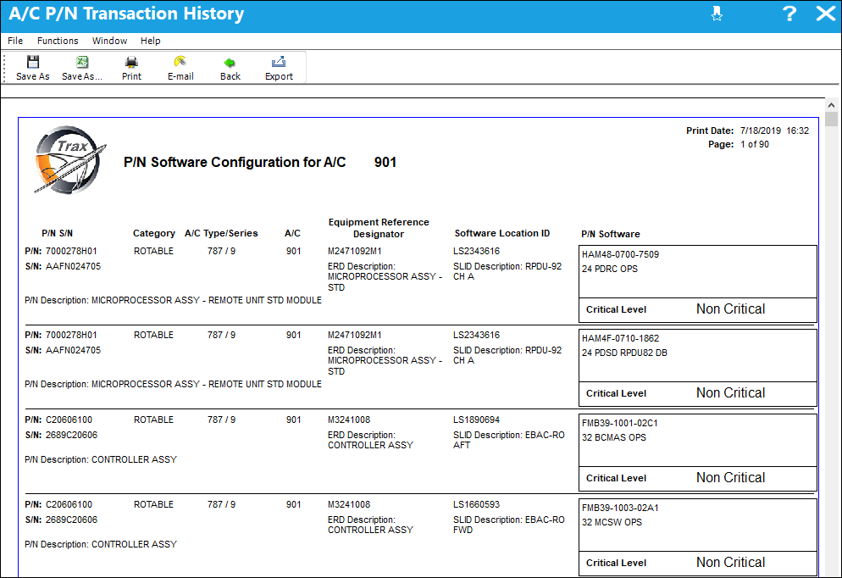Select software FMB39-1003-02A1

click(x=620, y=509)
